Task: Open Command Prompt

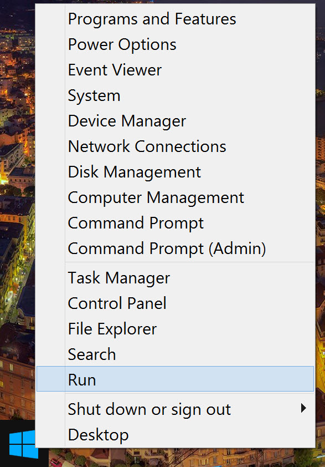Action: click(135, 223)
